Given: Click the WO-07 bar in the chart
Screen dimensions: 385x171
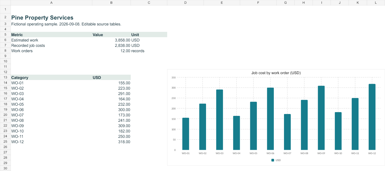Looking at the screenshot, I should (x=287, y=132).
